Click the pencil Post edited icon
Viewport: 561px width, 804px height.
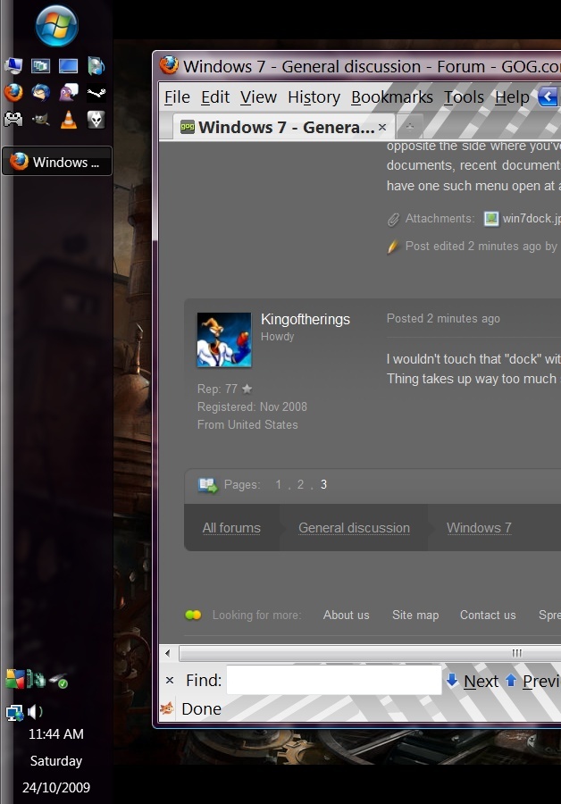pos(393,247)
